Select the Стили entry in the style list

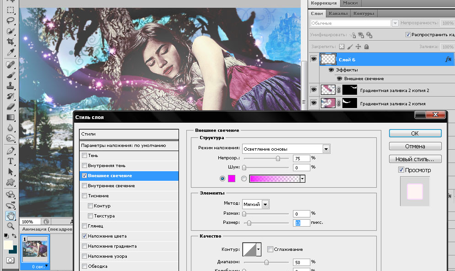click(x=129, y=134)
